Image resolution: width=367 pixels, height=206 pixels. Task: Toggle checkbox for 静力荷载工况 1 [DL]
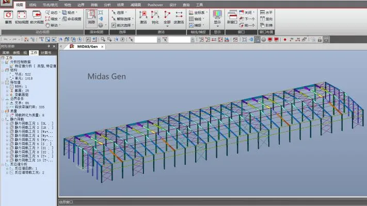pyautogui.click(x=12, y=124)
